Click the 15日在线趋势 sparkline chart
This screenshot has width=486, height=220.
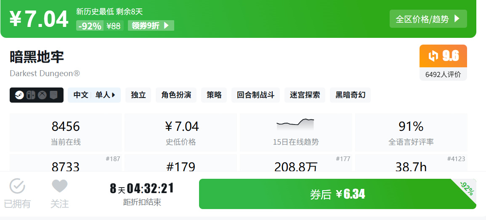click(295, 124)
